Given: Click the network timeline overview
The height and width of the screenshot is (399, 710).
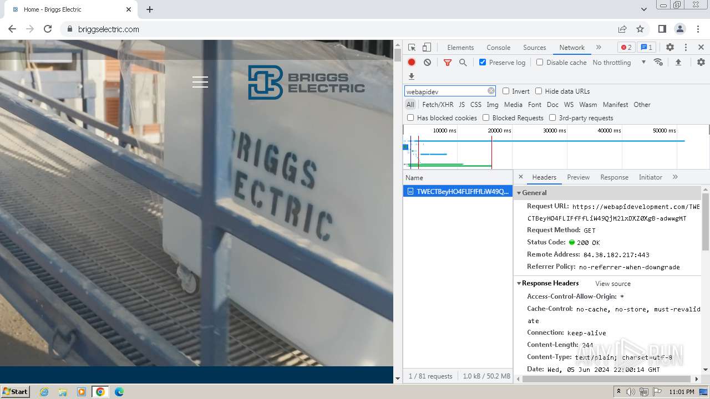Looking at the screenshot, I should pyautogui.click(x=556, y=147).
